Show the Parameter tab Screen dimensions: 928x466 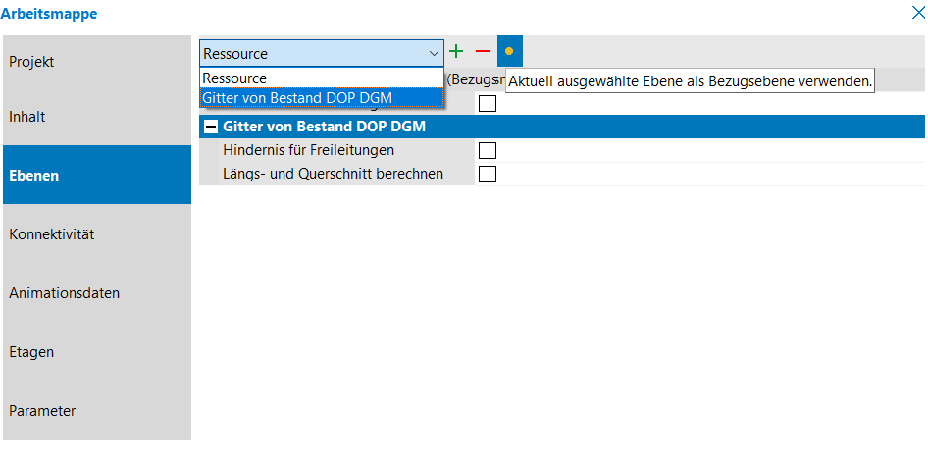pos(97,411)
